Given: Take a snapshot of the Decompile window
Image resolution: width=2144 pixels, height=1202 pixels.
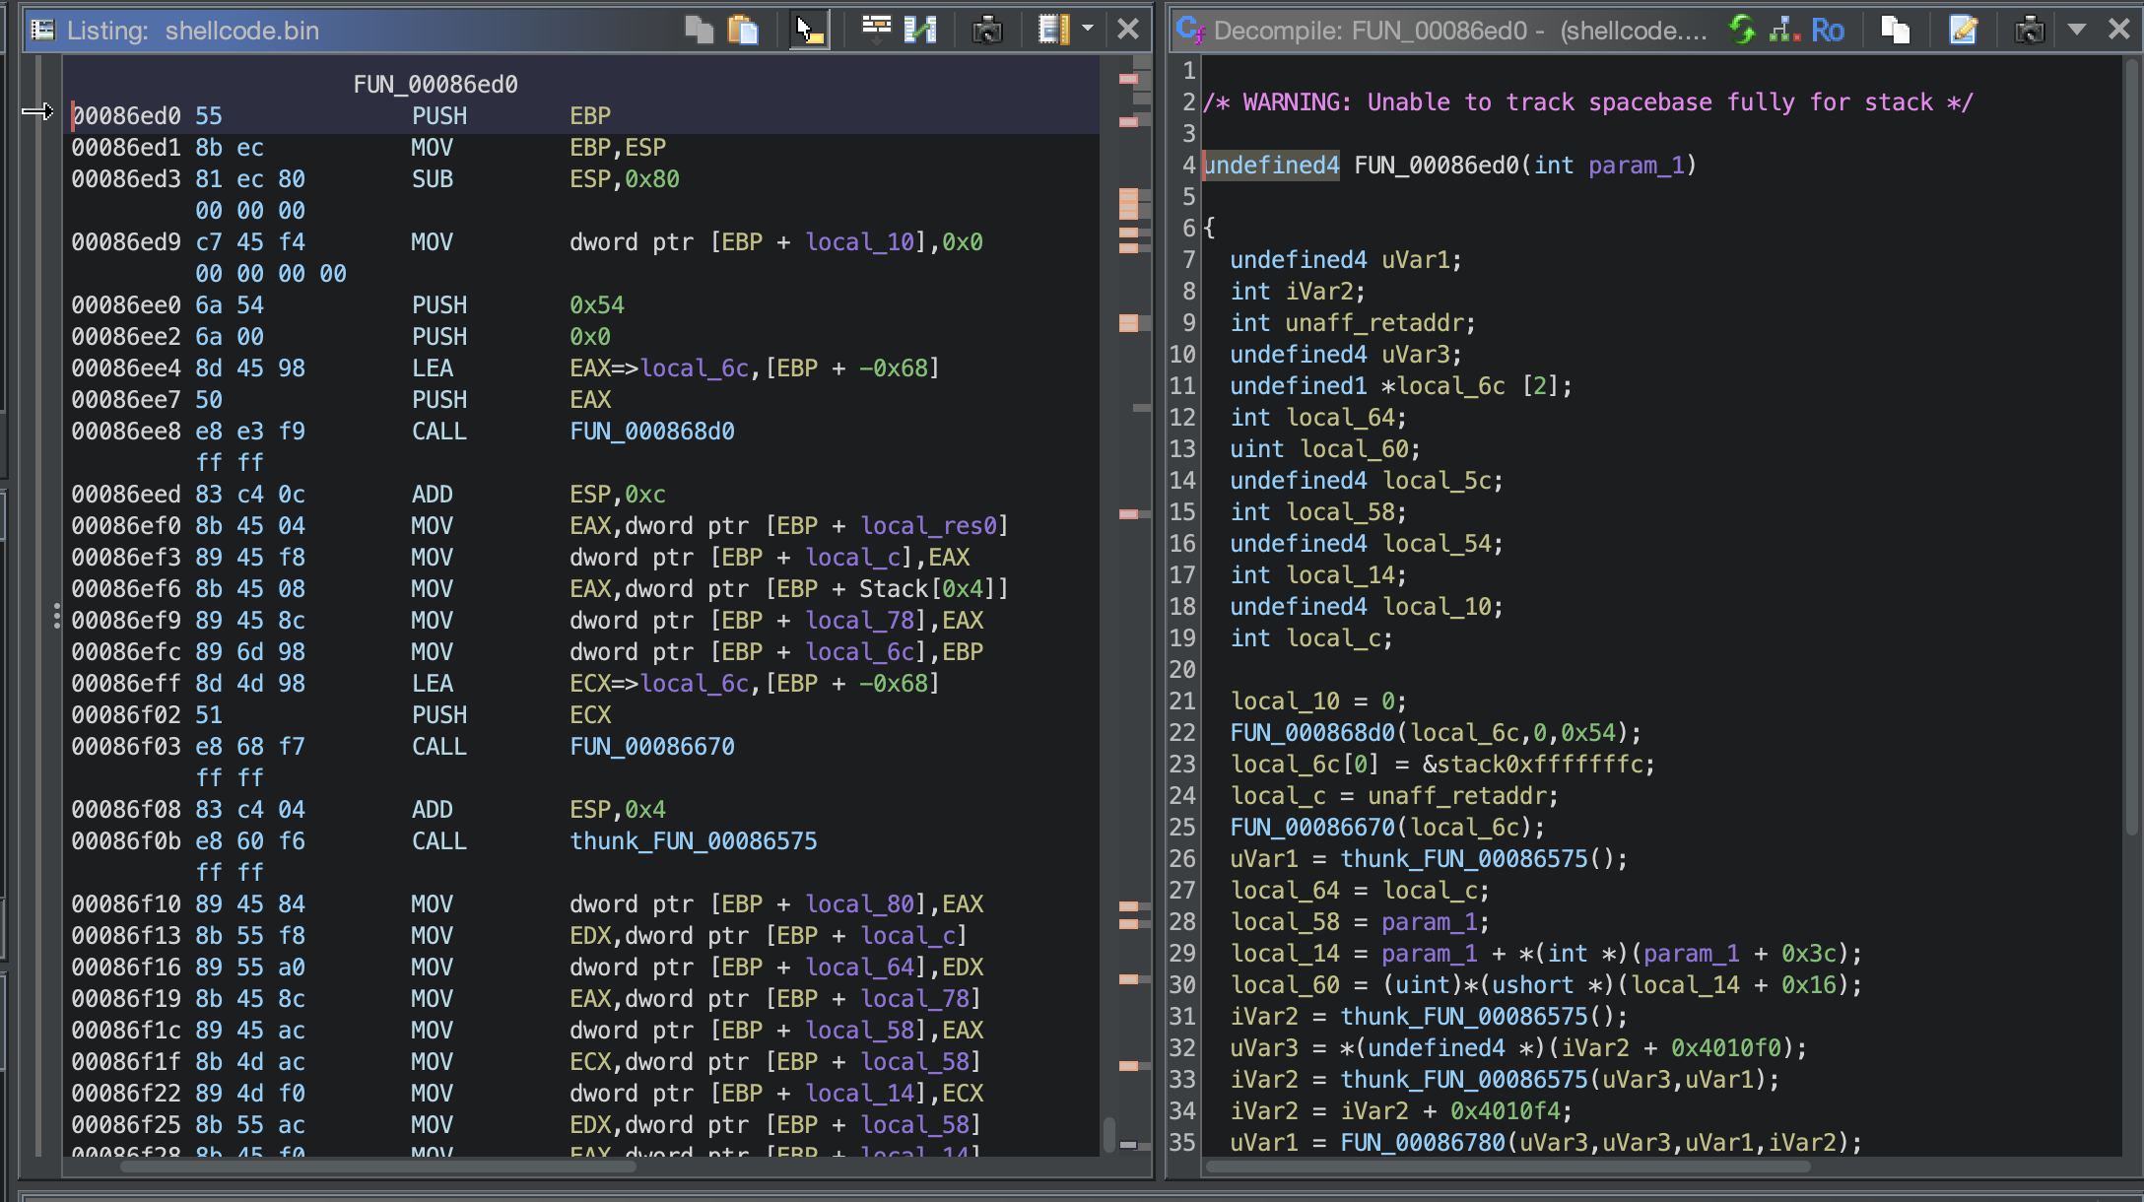Looking at the screenshot, I should (2030, 31).
